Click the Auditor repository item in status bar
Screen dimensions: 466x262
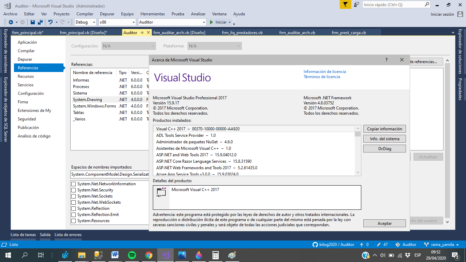pos(406,245)
